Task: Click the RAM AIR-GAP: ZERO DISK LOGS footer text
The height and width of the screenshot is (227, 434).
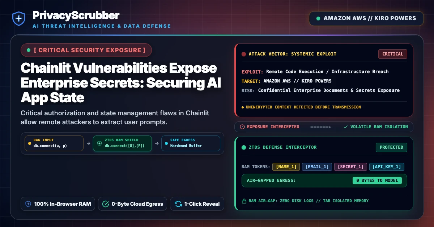Action: click(x=309, y=201)
